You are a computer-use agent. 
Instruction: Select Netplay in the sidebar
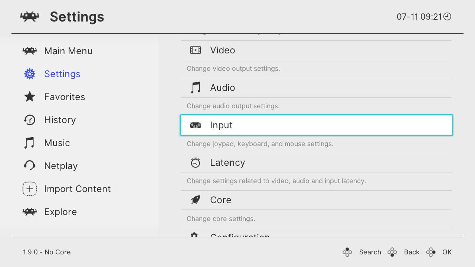click(x=61, y=166)
